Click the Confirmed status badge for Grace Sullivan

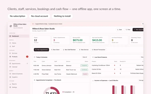pyautogui.click(x=84, y=70)
